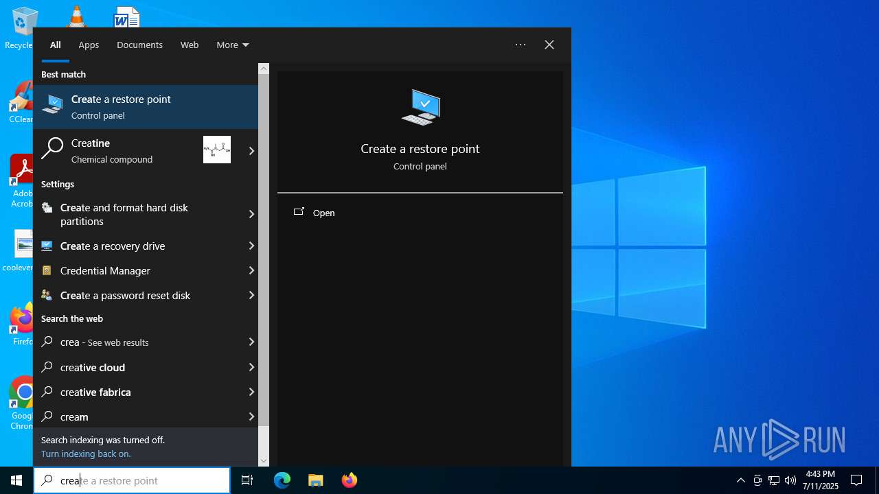879x494 pixels.
Task: Switch to the Web search tab
Action: (190, 45)
